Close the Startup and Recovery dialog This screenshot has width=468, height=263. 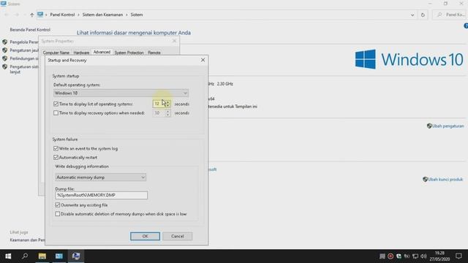203,60
